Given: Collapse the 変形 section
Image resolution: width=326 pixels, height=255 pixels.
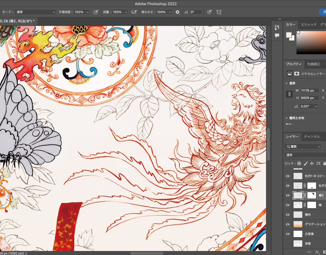Looking at the screenshot, I should tap(287, 83).
